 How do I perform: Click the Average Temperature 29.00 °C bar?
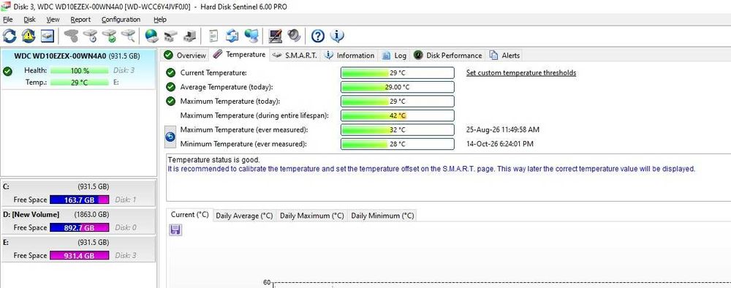[x=398, y=87]
